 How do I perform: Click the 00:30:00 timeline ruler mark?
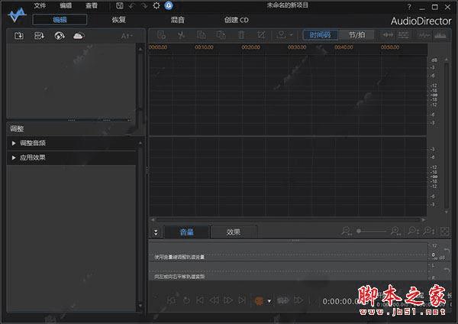point(297,47)
